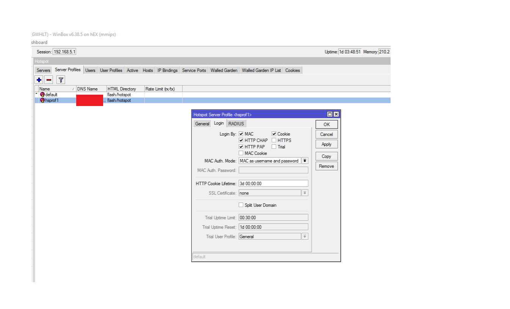510x309 pixels.
Task: Expand the SSL Certificate dropdown
Action: (305, 193)
